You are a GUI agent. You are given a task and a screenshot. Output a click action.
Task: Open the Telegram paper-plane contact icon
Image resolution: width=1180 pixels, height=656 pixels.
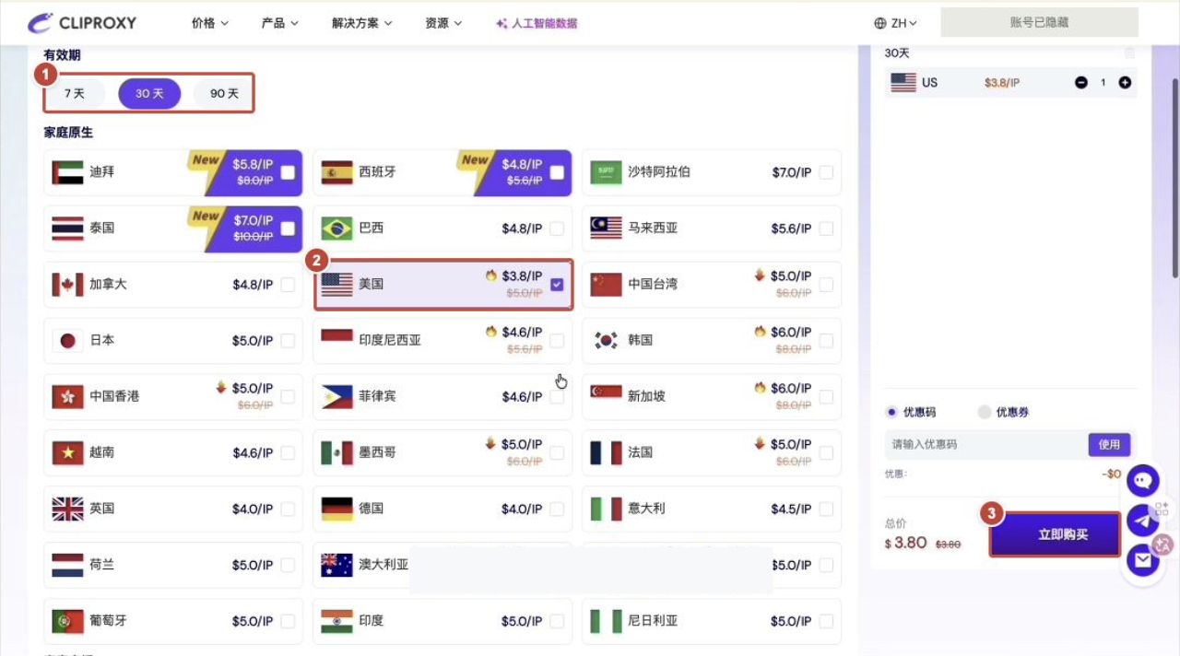click(x=1143, y=521)
